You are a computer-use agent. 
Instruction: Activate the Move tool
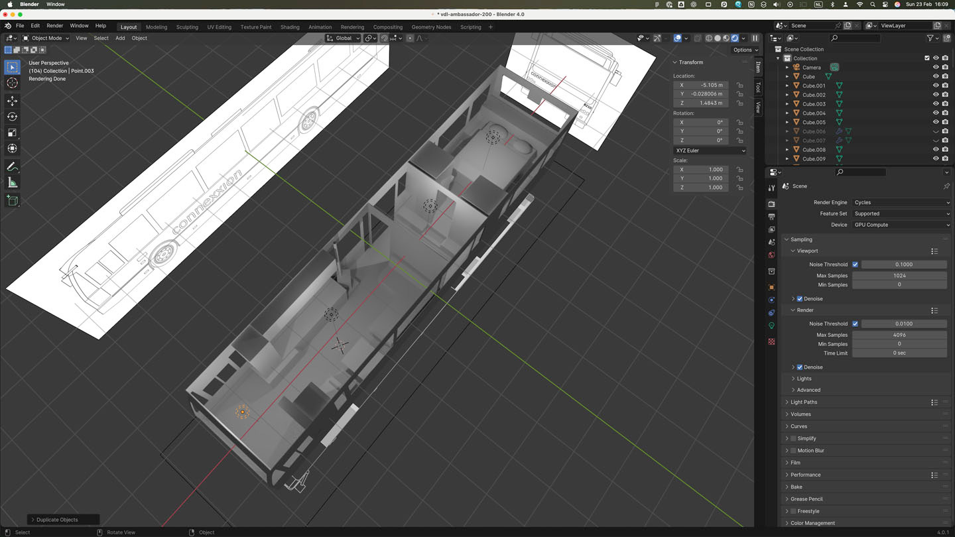(12, 101)
